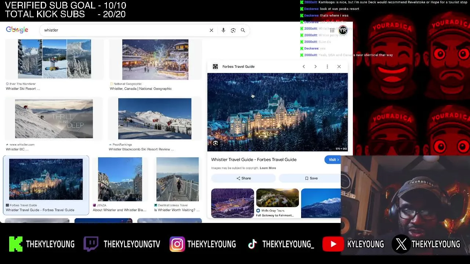
Task: Open the JENZA Whistler street image
Action: point(120,179)
